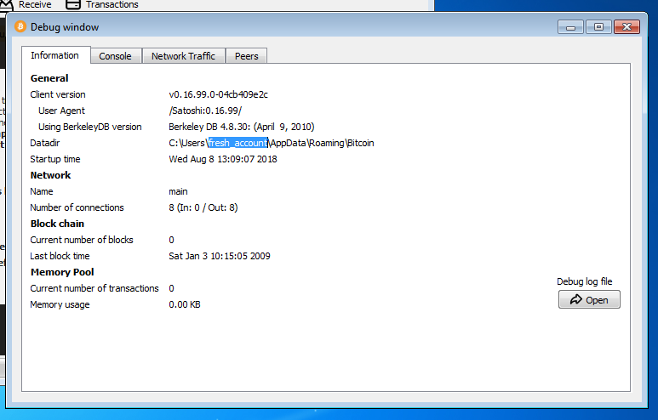Select the Receive tab in main window

tap(26, 4)
